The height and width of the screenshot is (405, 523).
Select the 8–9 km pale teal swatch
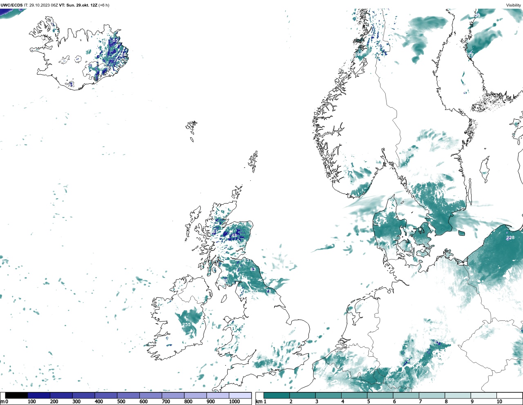tap(458, 396)
